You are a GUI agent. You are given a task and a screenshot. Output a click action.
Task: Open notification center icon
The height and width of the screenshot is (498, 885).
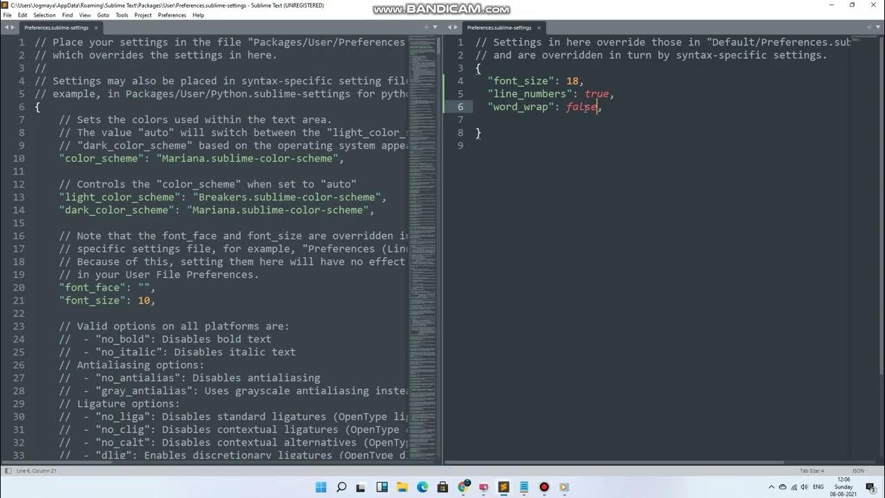(x=870, y=487)
